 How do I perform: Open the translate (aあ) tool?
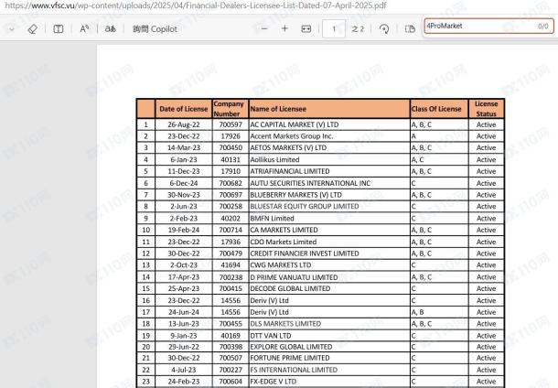click(111, 29)
